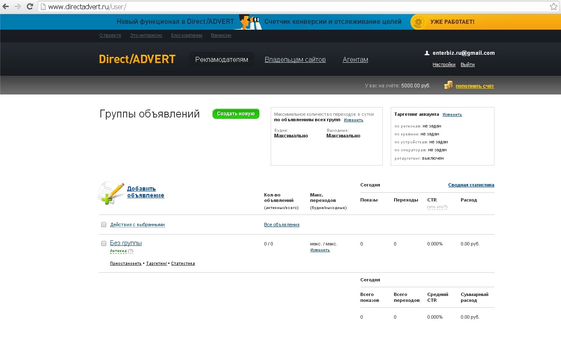Click the 'Максимально' value under Будни
The image size is (561, 337).
[x=291, y=136]
